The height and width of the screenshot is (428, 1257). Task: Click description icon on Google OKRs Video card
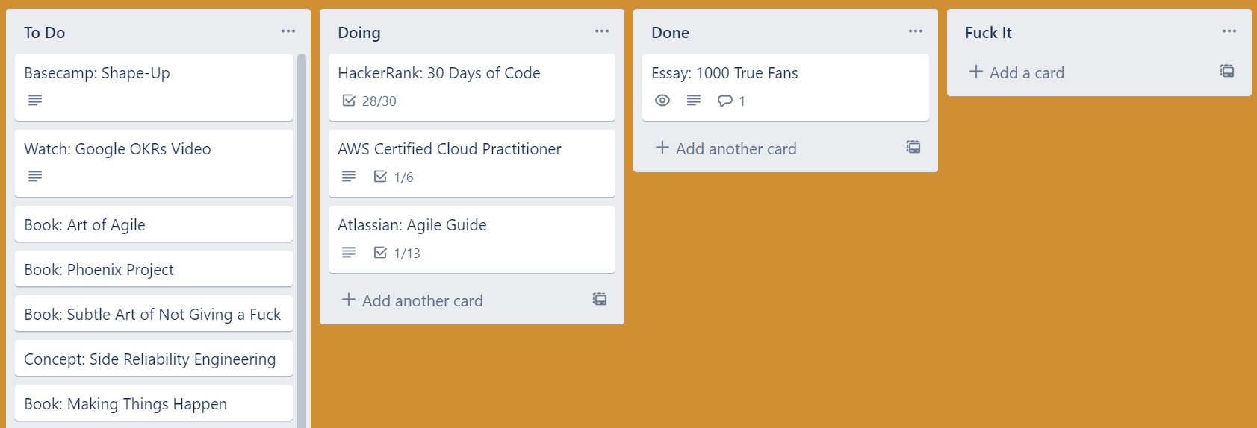(35, 176)
